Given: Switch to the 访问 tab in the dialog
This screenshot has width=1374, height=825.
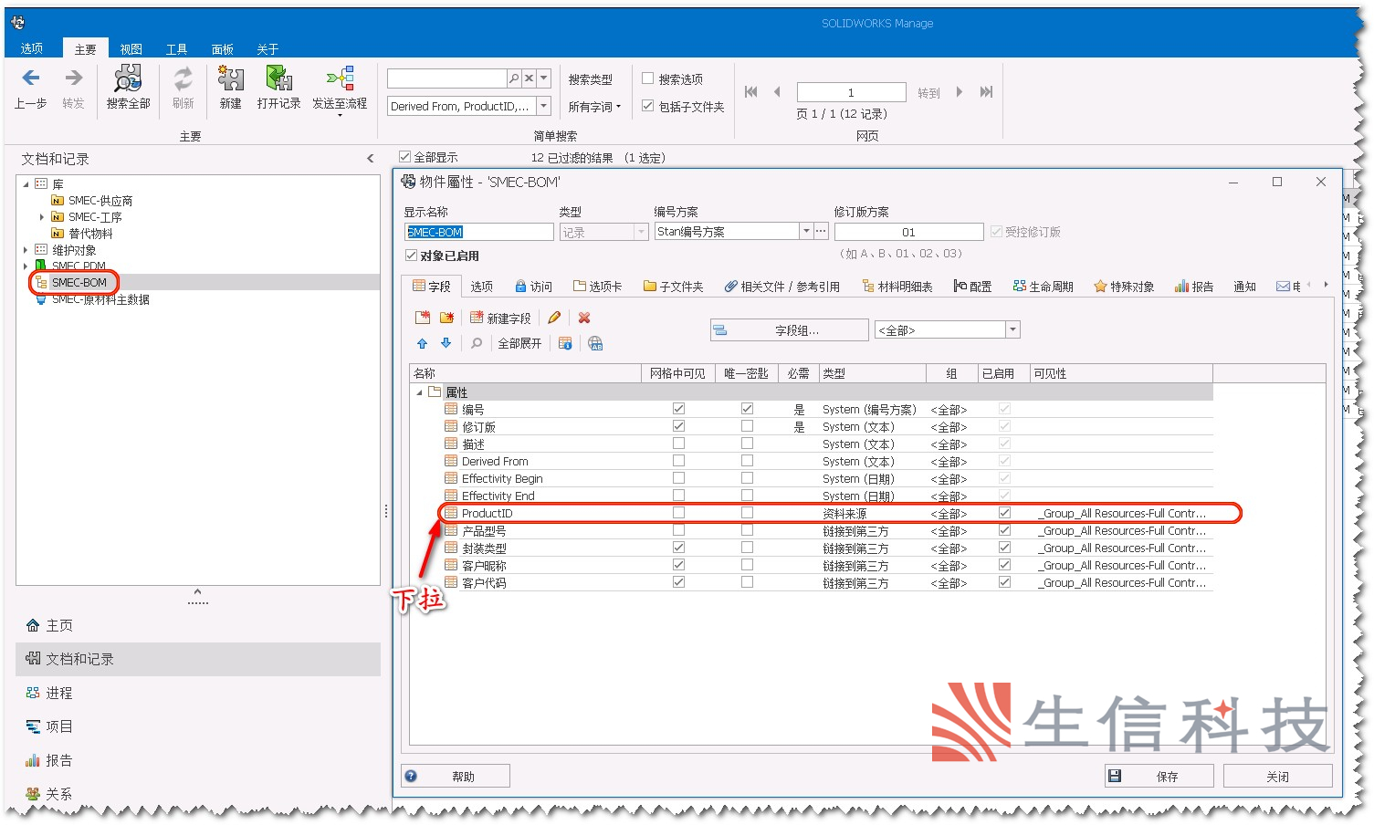Looking at the screenshot, I should click(x=534, y=287).
